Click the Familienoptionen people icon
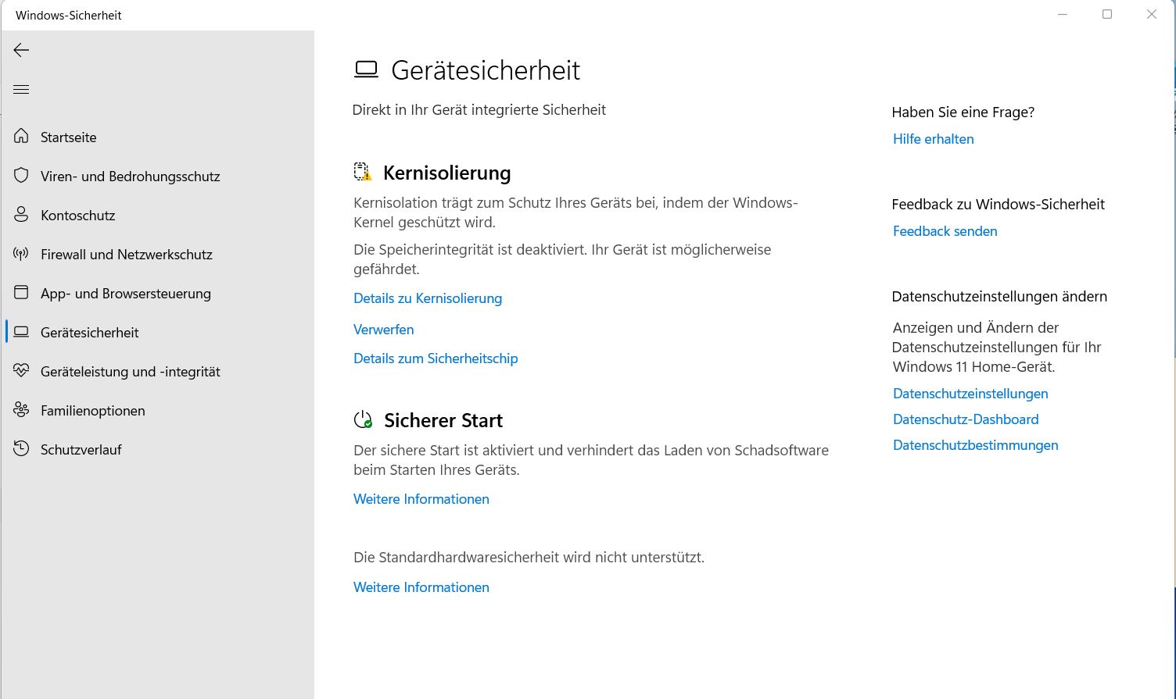 coord(21,410)
